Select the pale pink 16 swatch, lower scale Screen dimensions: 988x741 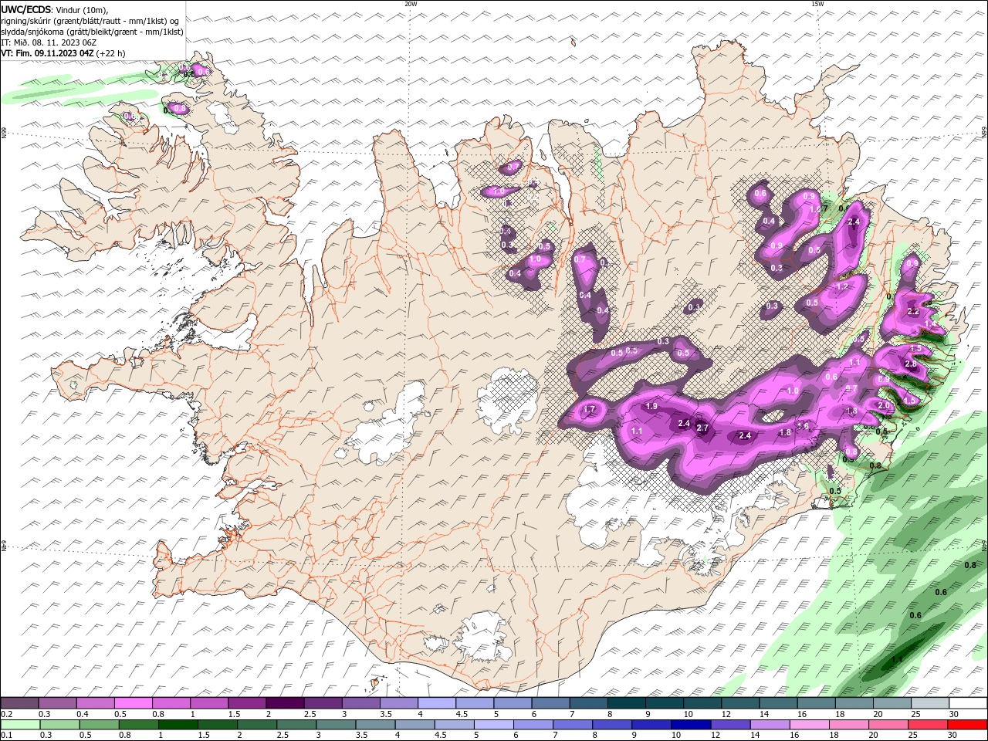point(810,725)
